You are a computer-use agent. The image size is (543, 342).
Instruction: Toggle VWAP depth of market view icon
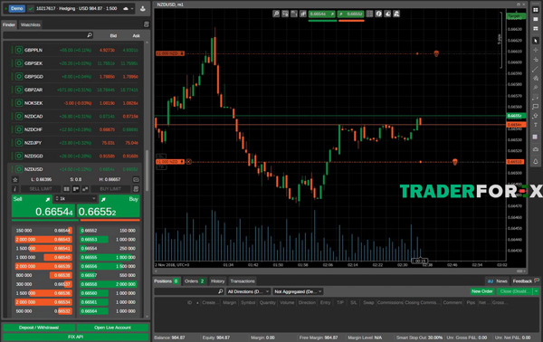(85, 189)
